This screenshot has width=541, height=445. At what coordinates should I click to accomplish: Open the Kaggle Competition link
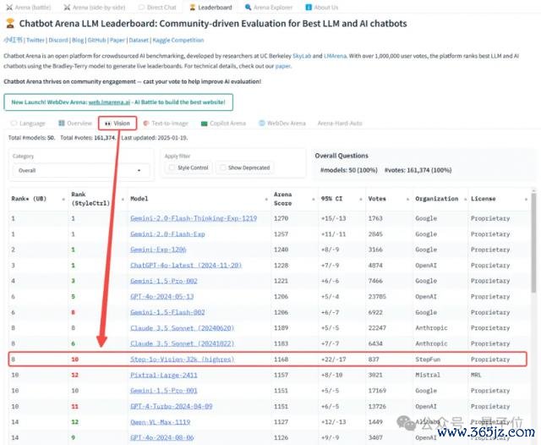[x=178, y=40]
